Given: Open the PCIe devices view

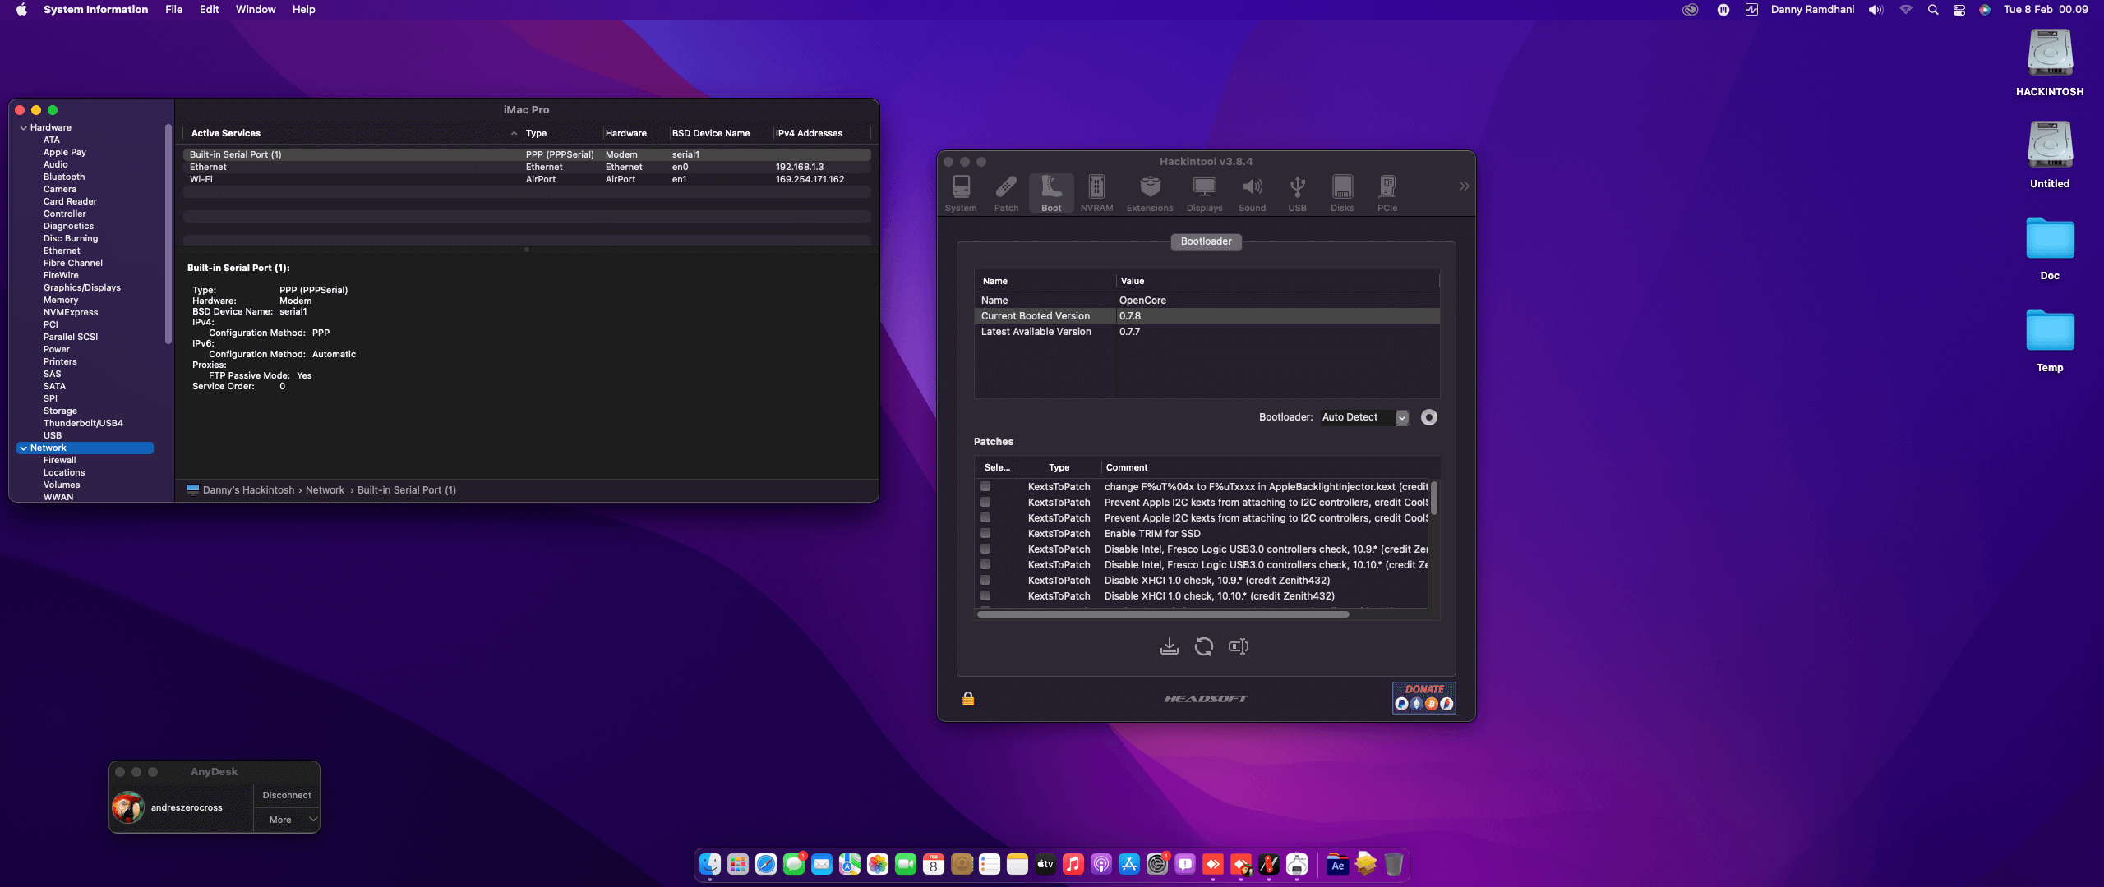Looking at the screenshot, I should tap(1387, 191).
